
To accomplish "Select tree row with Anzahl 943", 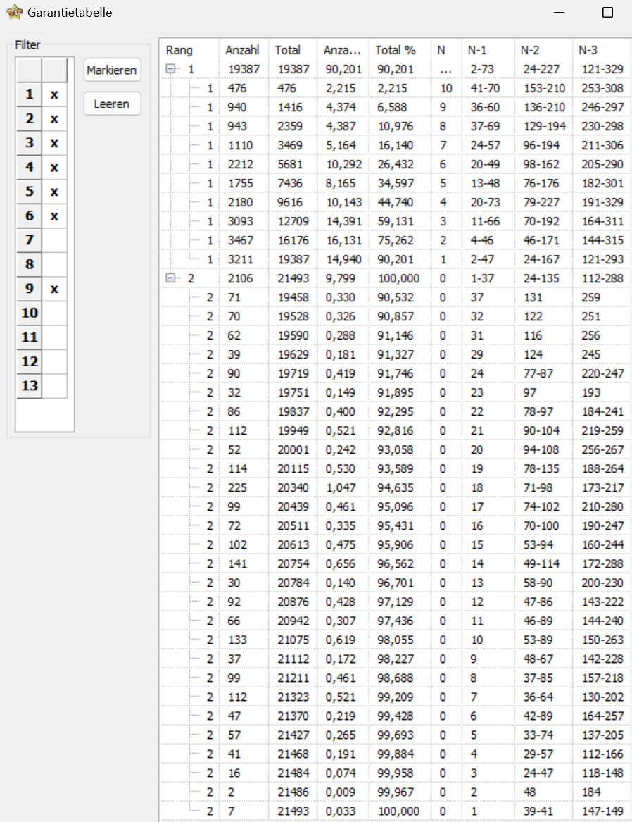I will (396, 126).
